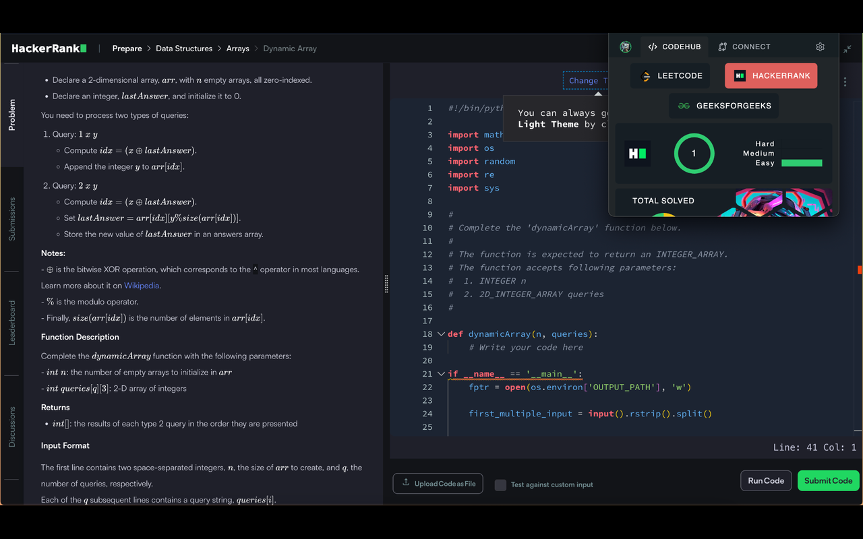The height and width of the screenshot is (539, 863).
Task: Open the editor three-dot more menu
Action: pyautogui.click(x=845, y=82)
